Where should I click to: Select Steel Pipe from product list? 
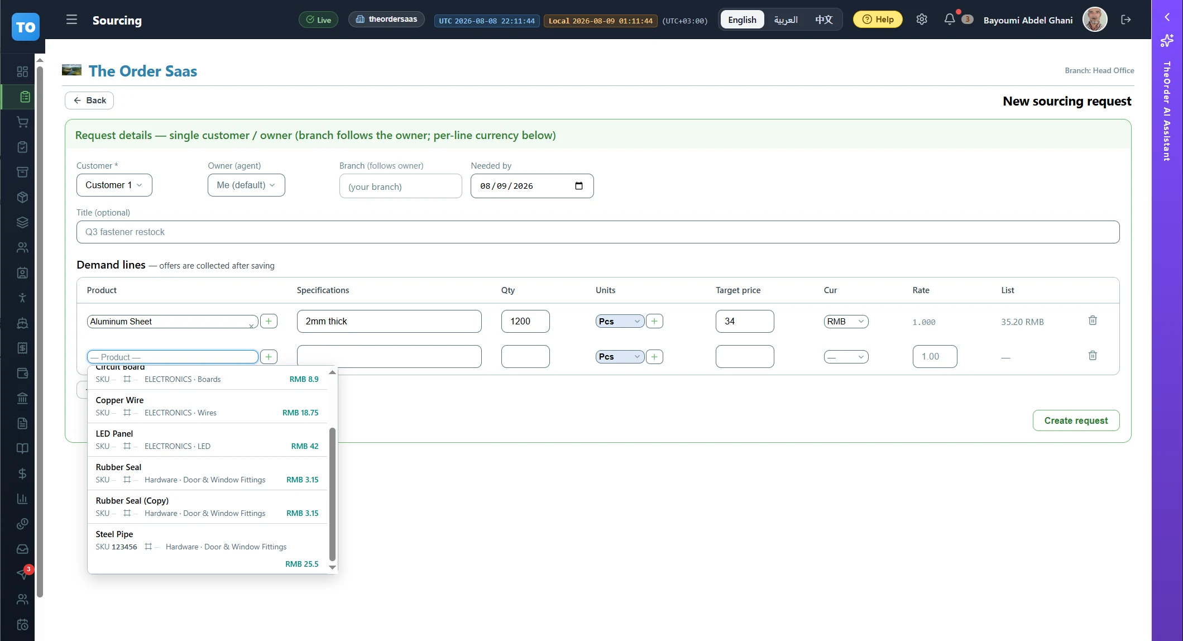pos(207,549)
